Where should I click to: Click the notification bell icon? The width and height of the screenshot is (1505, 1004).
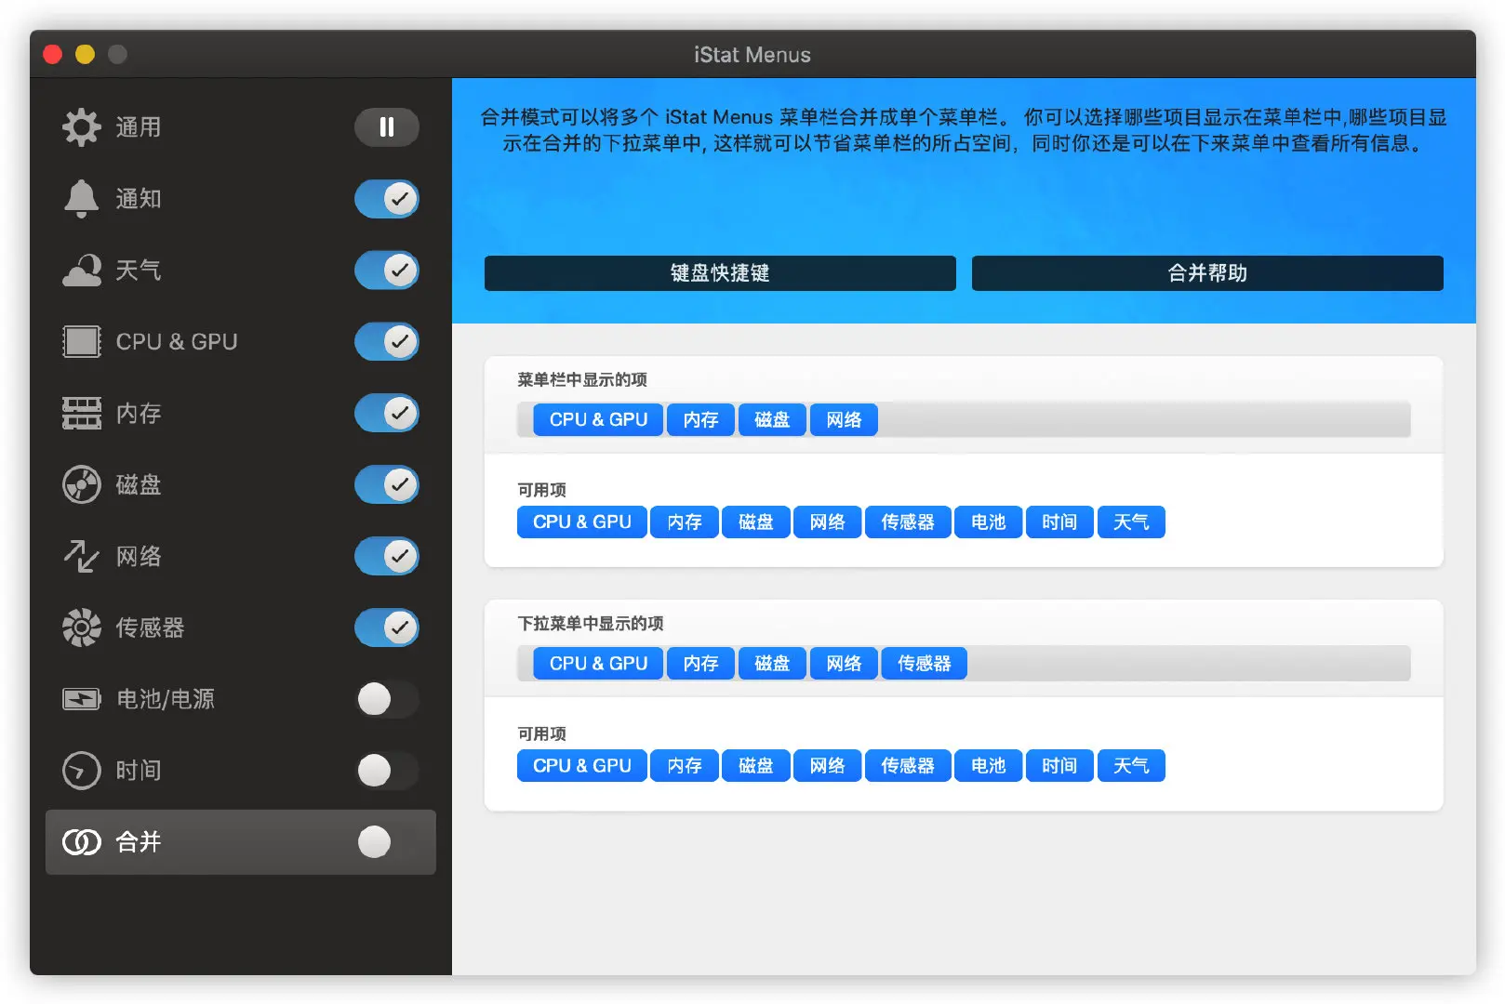[82, 199]
